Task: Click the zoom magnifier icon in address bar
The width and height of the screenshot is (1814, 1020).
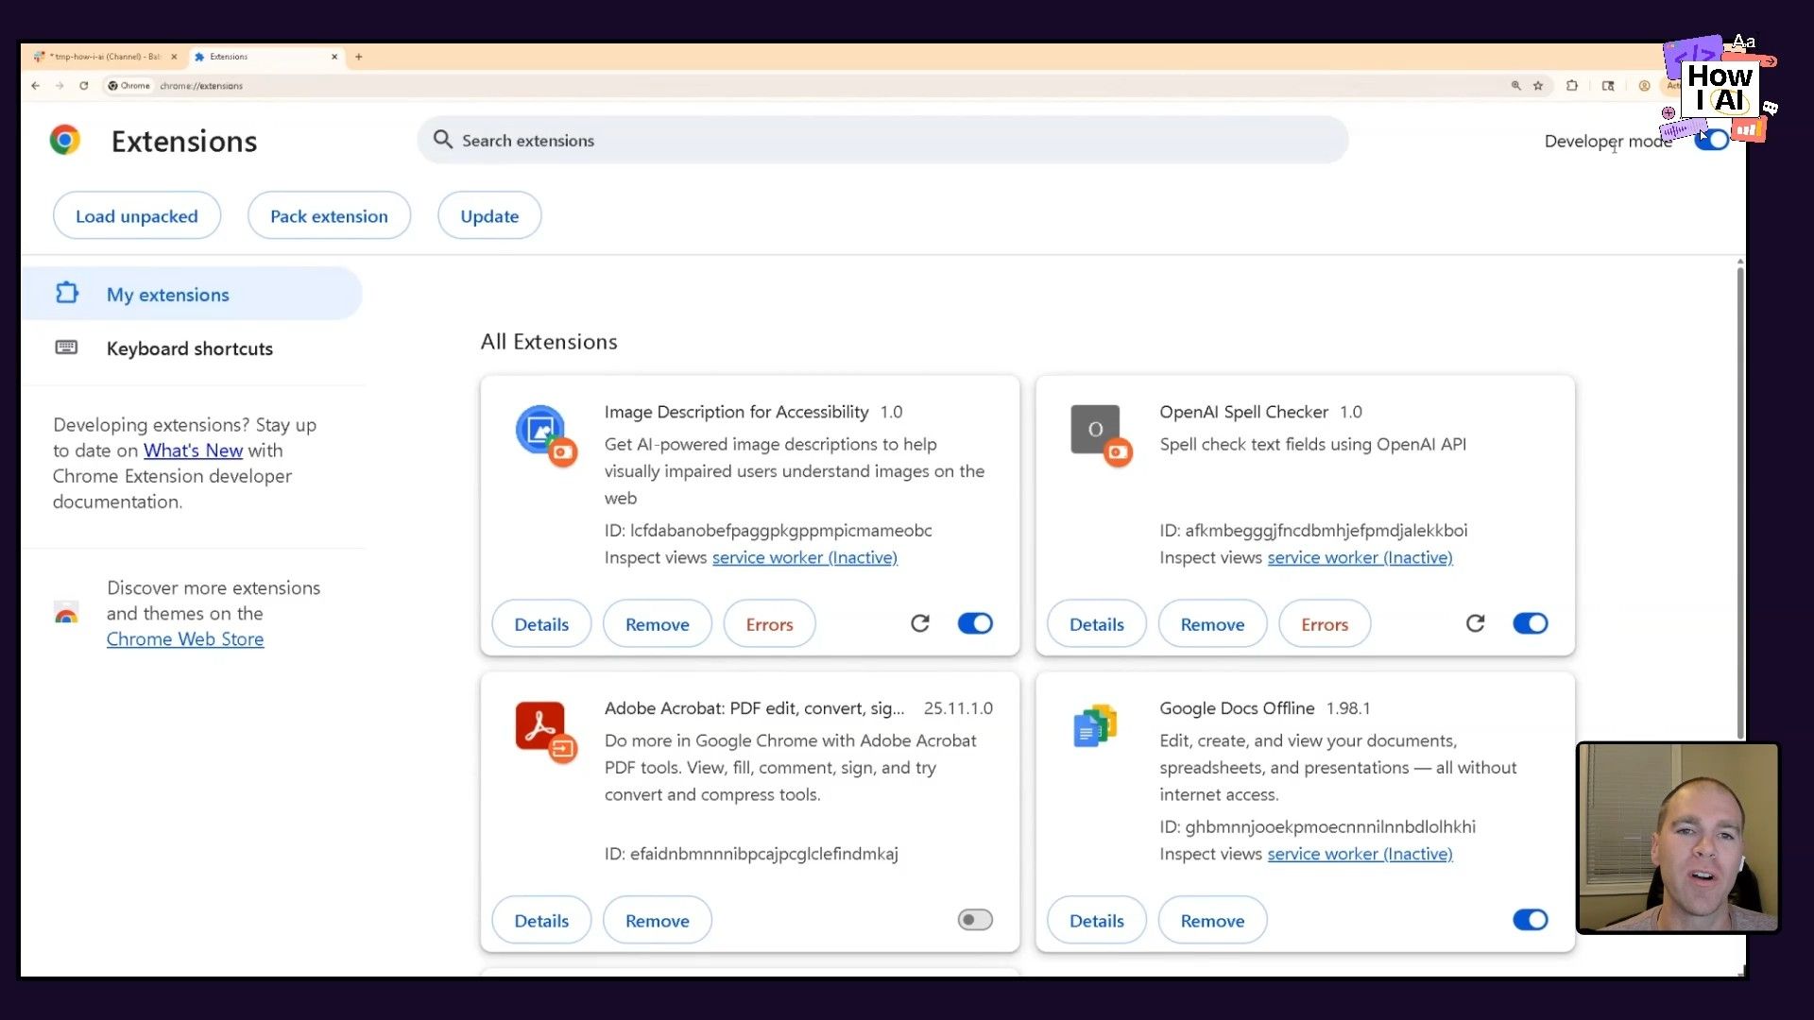Action: click(1515, 85)
